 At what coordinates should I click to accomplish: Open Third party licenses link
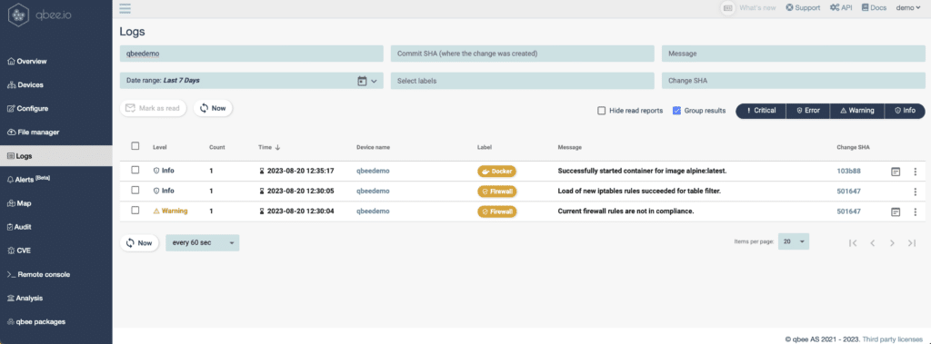(893, 339)
